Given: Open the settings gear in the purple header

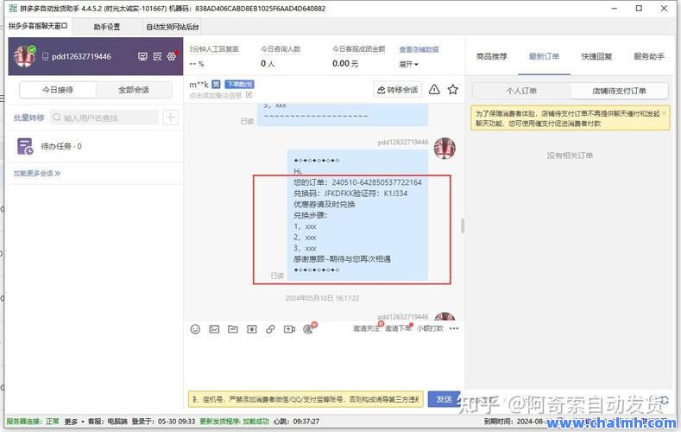Looking at the screenshot, I should pyautogui.click(x=172, y=56).
